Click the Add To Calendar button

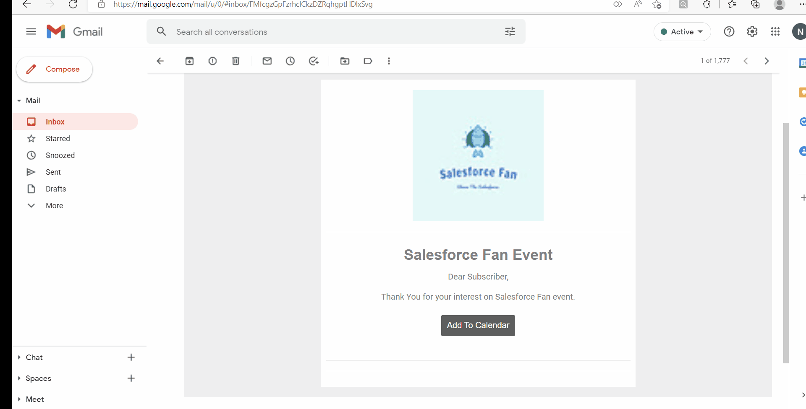(478, 326)
